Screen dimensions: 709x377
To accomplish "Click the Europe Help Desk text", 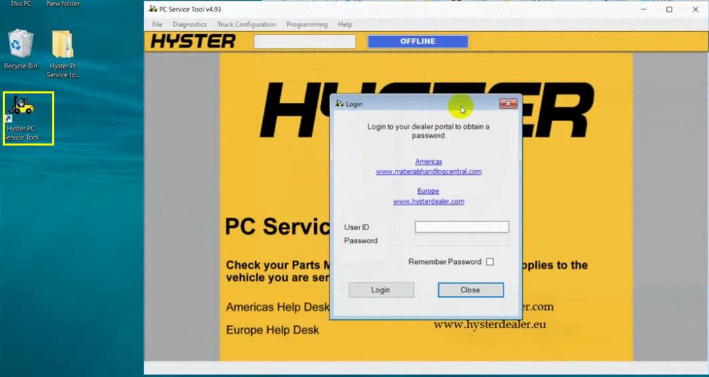I will point(273,330).
